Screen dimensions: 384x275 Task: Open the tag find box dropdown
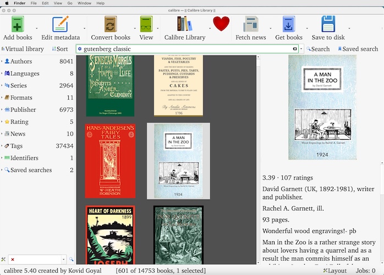point(63,260)
